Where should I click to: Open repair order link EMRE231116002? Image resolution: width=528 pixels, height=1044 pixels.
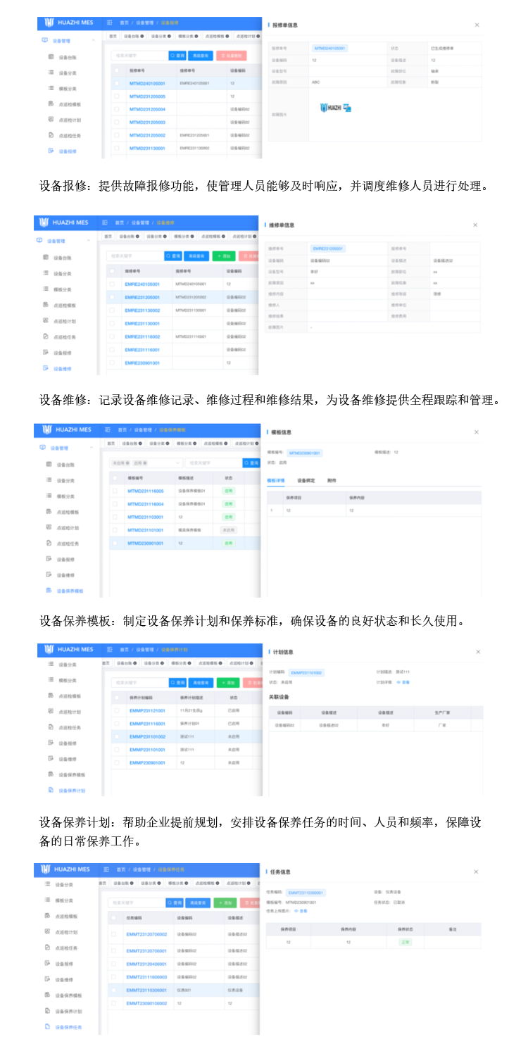[142, 337]
